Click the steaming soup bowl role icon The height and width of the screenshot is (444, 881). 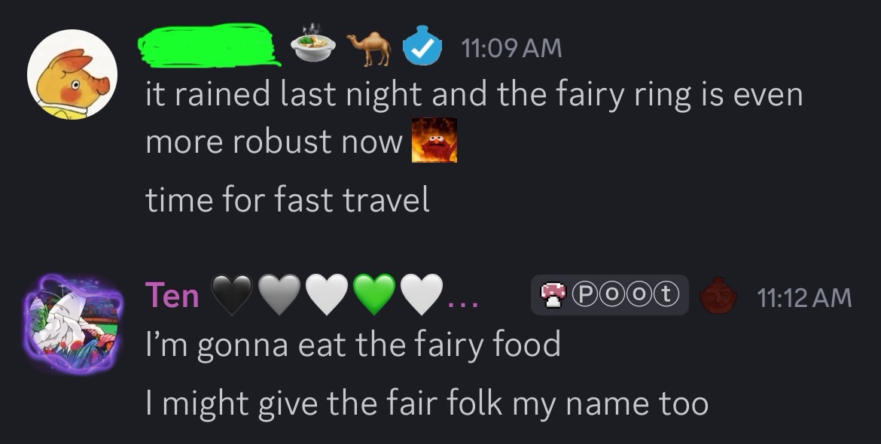click(313, 45)
